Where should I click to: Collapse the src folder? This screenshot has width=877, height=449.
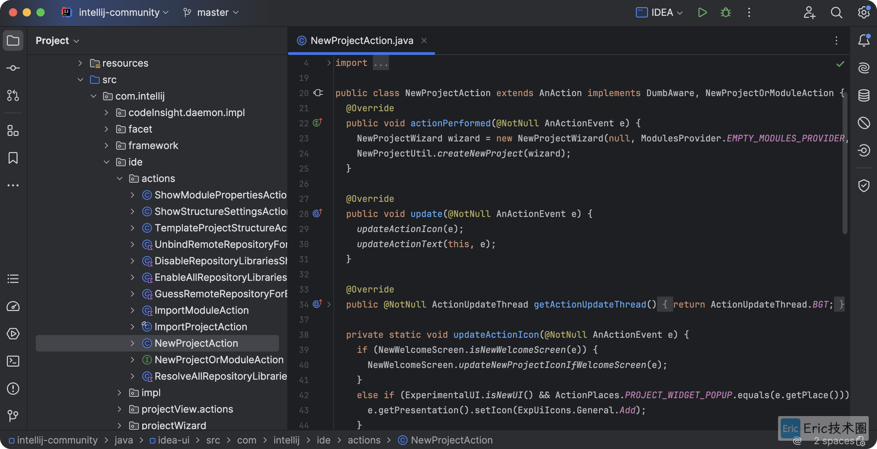[80, 80]
